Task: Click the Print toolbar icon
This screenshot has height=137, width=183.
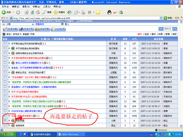Action: click(x=83, y=12)
